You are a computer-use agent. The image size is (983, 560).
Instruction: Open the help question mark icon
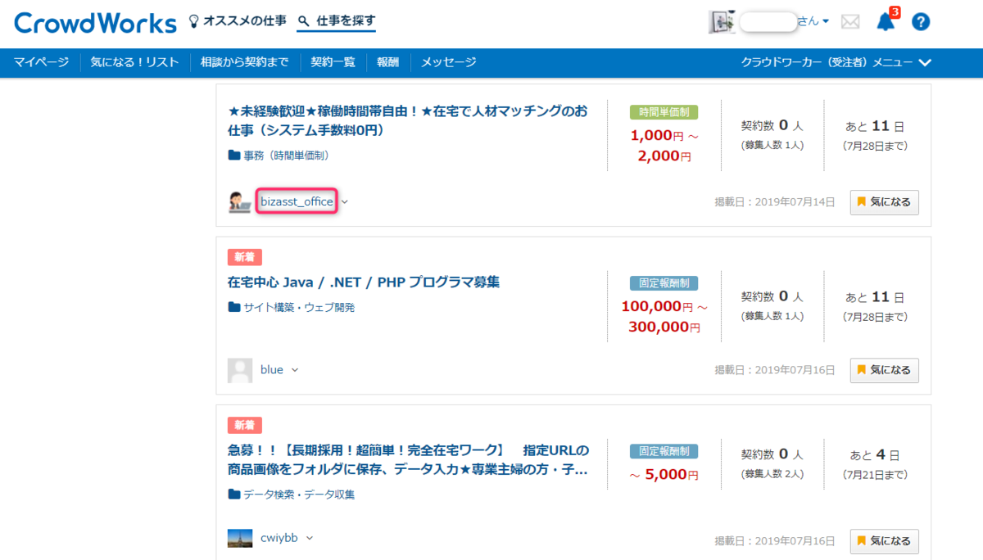[921, 22]
